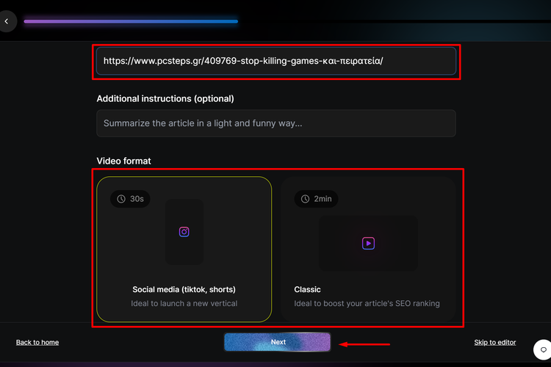The height and width of the screenshot is (367, 551).
Task: Click the back chevron button
Action: (x=7, y=21)
